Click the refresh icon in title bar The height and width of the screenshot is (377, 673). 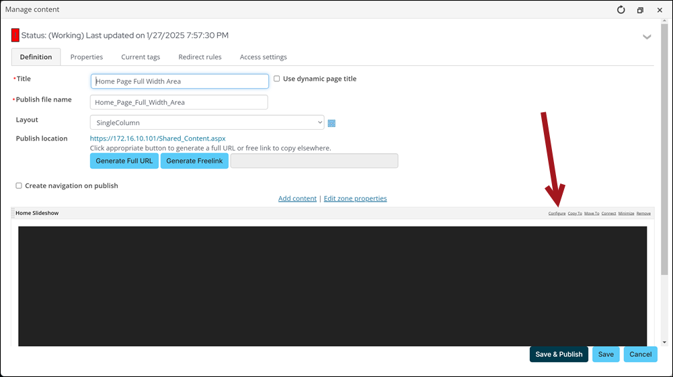621,10
